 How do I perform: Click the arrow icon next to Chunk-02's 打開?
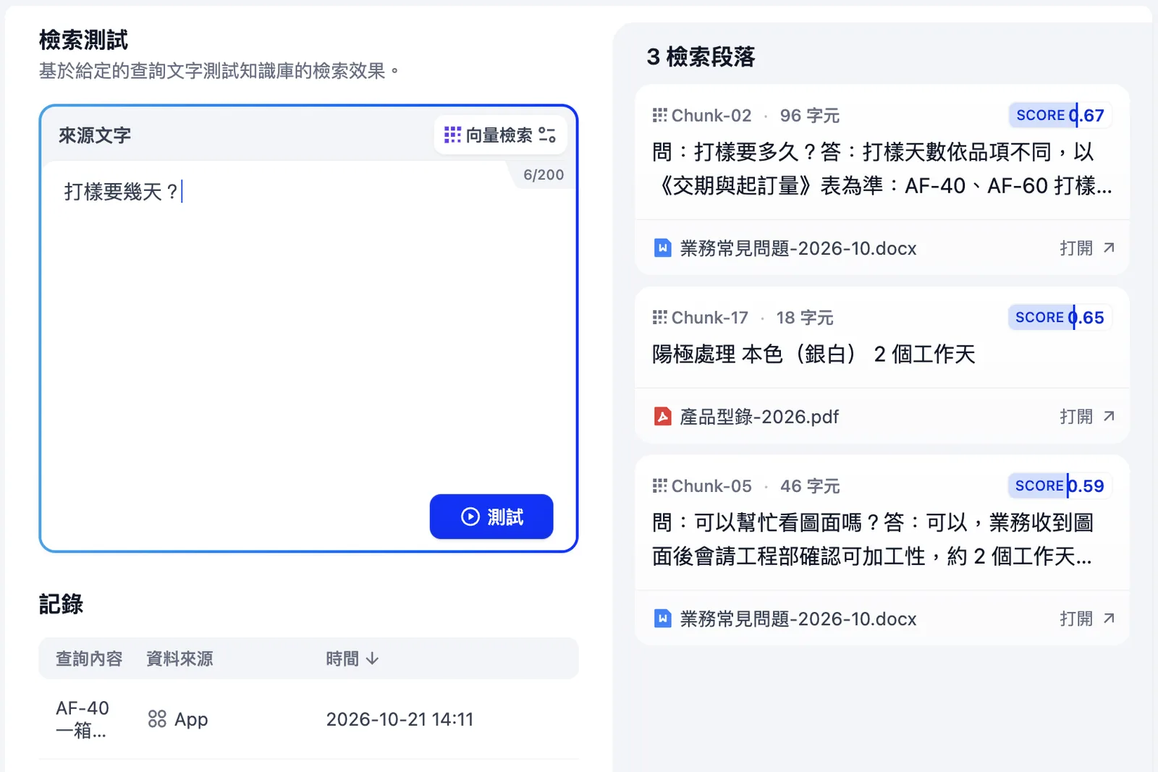(1109, 248)
